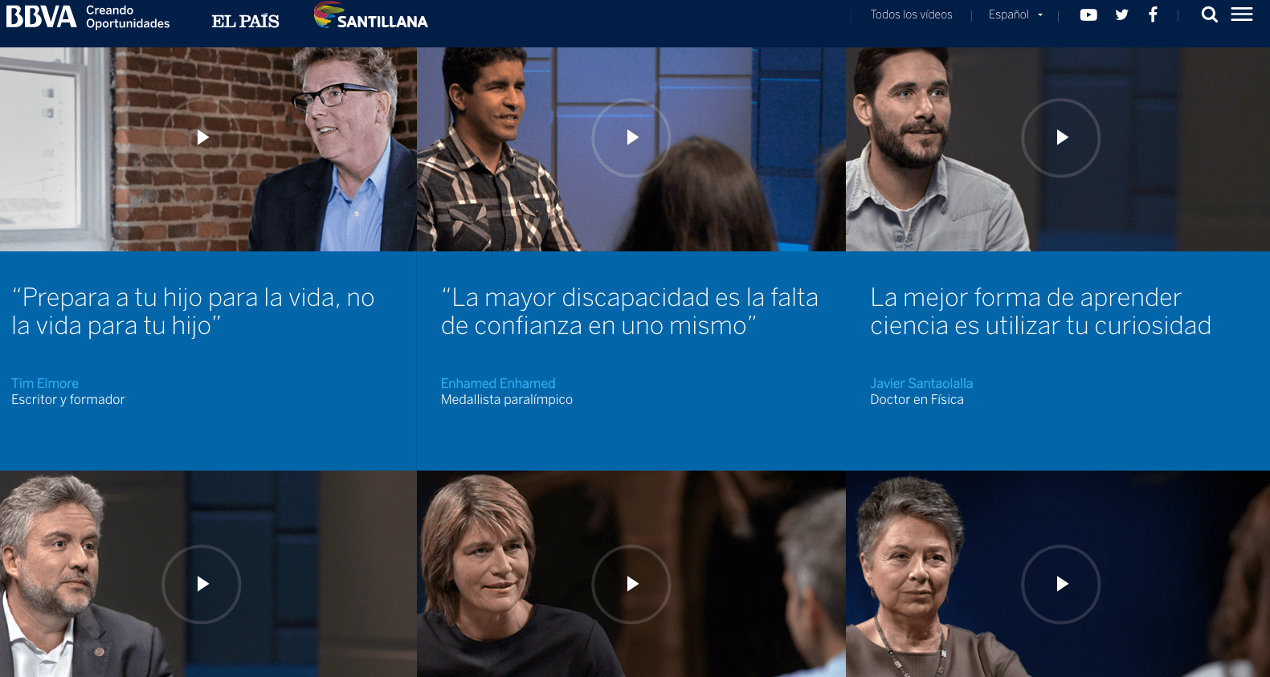Open the 'La mayor discapacidad' headline

pos(629,312)
